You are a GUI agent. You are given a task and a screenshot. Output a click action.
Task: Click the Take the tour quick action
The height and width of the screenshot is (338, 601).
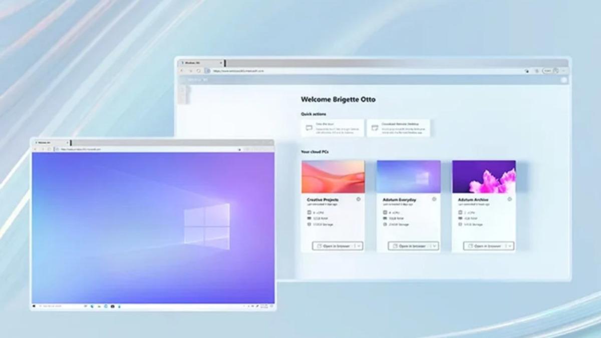(x=333, y=128)
